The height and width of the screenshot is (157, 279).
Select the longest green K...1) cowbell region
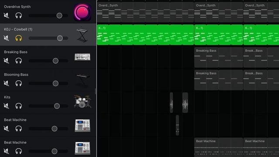point(145,35)
